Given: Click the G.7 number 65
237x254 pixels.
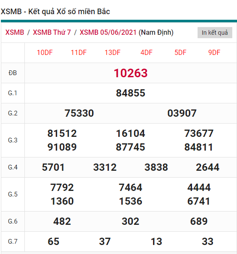Looking at the screenshot, I should click(x=54, y=242).
